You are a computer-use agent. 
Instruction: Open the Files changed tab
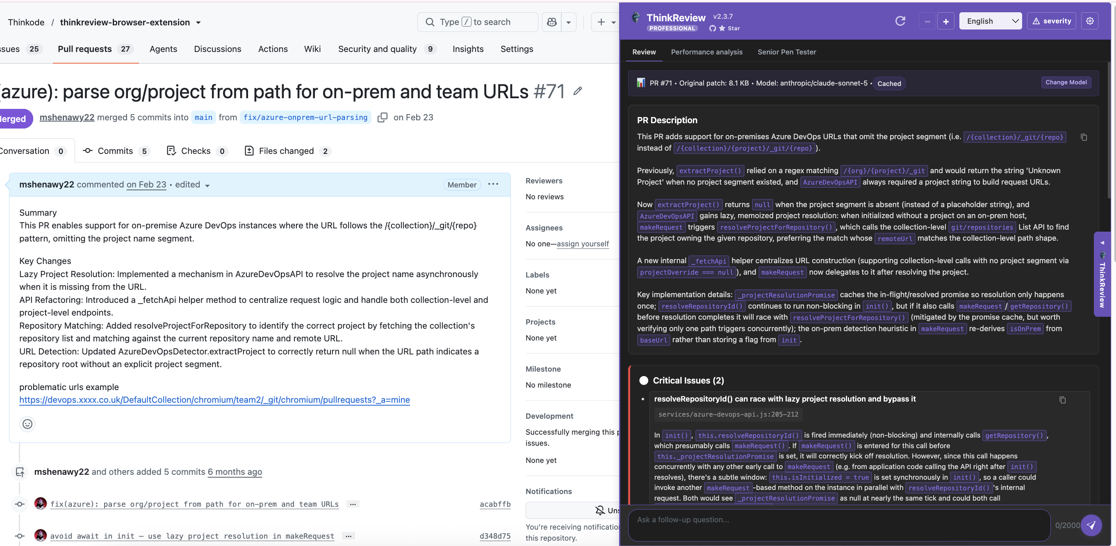(x=287, y=151)
